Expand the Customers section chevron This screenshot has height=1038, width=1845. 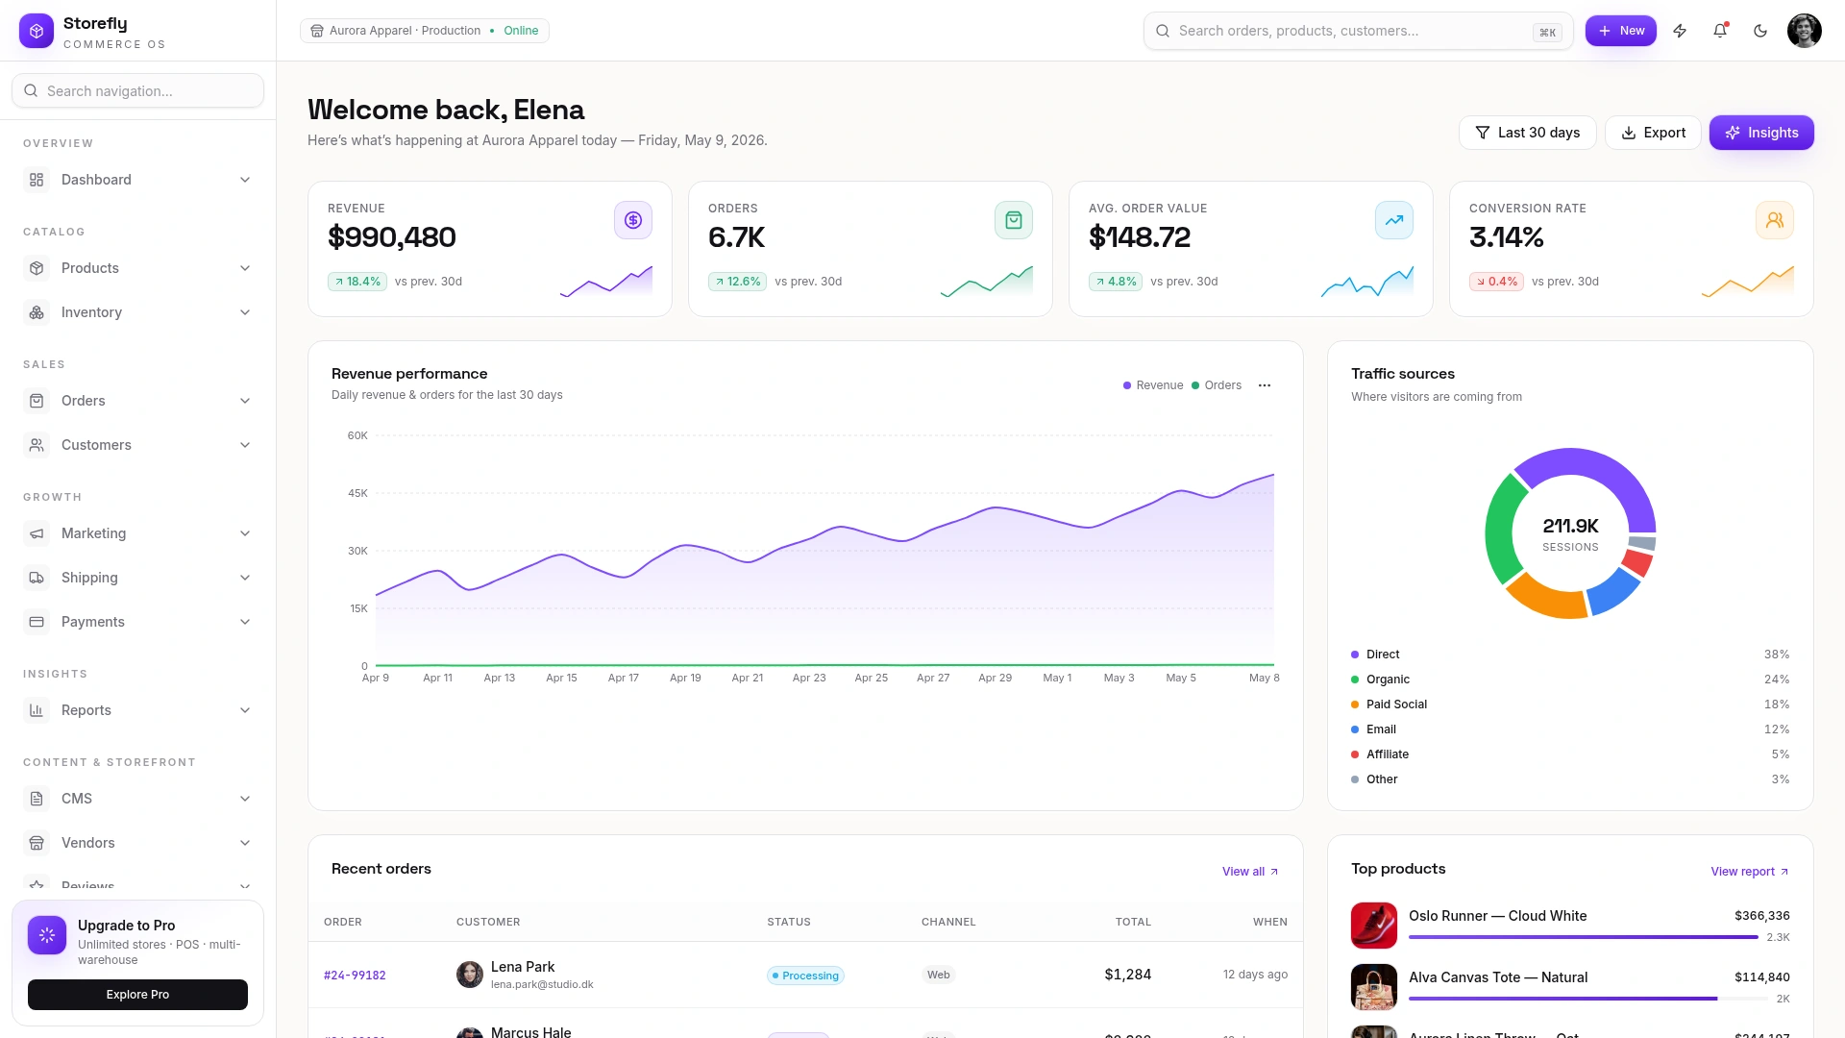[x=245, y=445]
